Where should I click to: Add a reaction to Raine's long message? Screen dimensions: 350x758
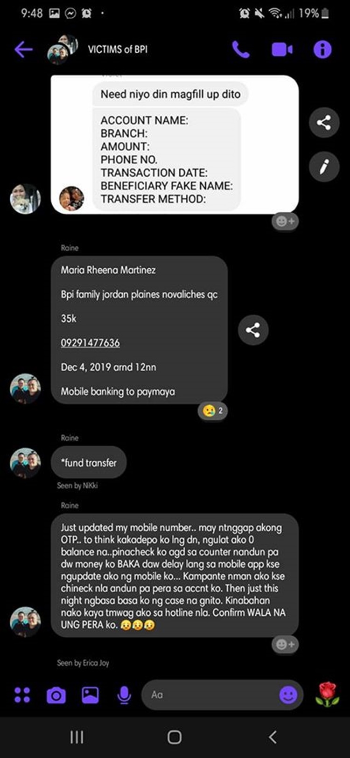click(285, 644)
